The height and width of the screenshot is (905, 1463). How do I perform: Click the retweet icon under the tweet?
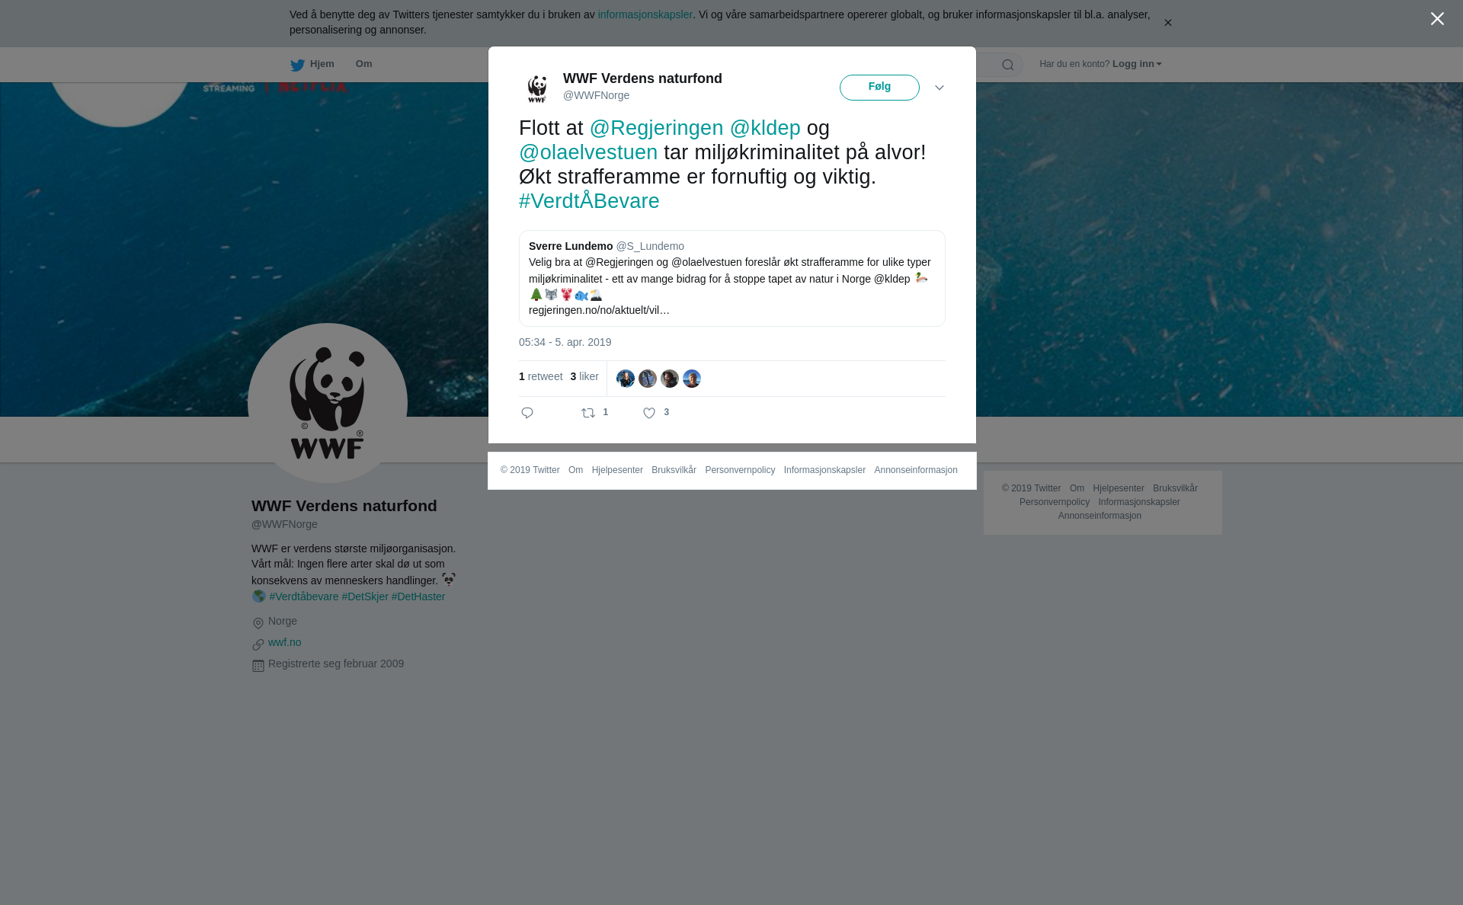click(588, 413)
